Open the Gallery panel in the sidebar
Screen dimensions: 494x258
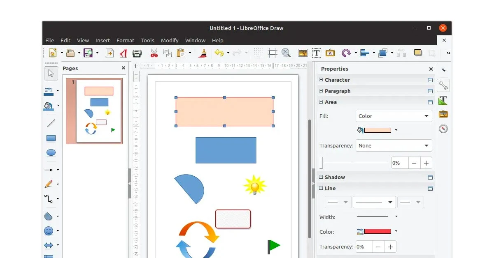point(443,114)
